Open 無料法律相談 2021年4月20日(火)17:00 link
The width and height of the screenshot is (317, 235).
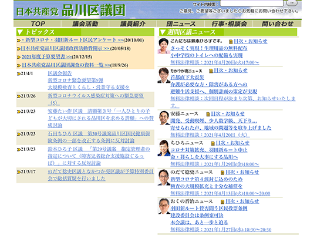click(215, 62)
